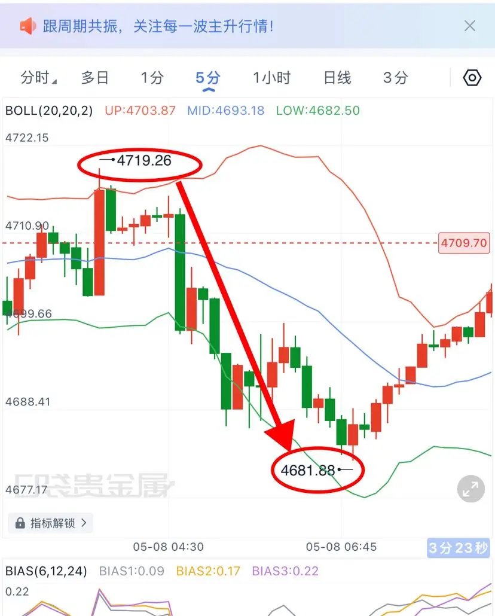
Task: Open the 跟周期共振 announcement link
Action: (x=158, y=26)
